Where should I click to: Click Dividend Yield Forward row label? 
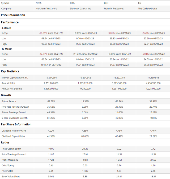pyautogui.click(x=14, y=131)
